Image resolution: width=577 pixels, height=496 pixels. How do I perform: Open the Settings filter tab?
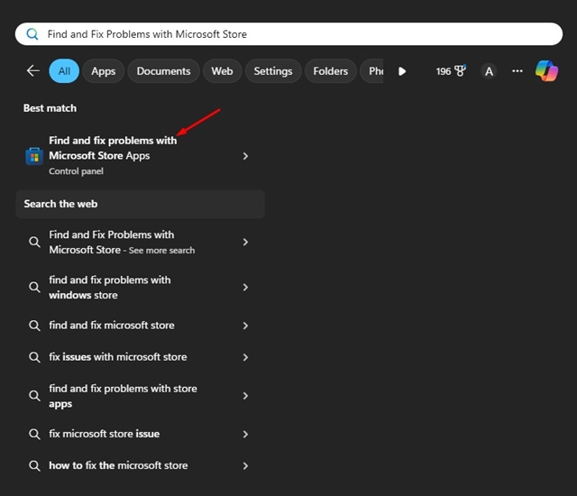(272, 71)
